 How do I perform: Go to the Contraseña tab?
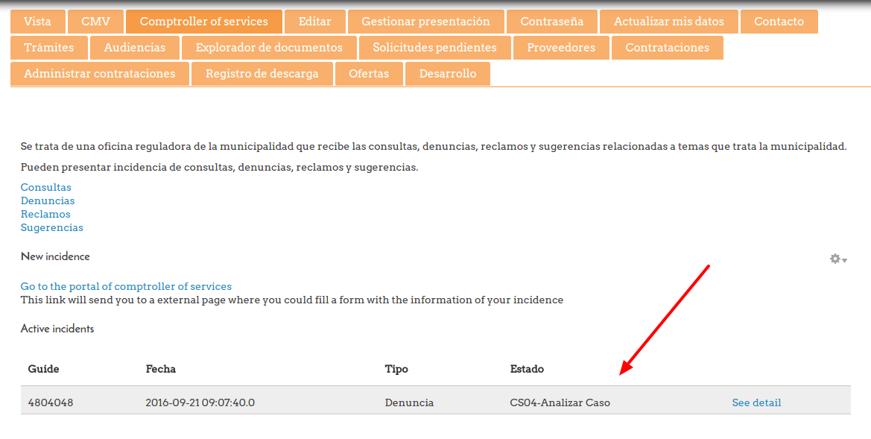tap(552, 22)
